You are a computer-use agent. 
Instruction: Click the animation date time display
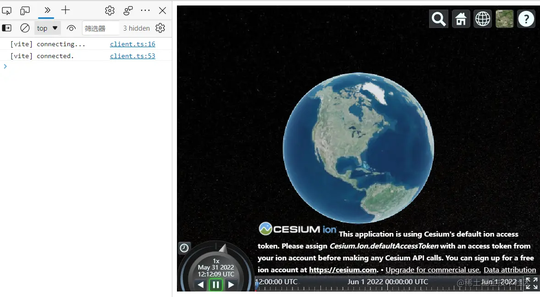[216, 270]
